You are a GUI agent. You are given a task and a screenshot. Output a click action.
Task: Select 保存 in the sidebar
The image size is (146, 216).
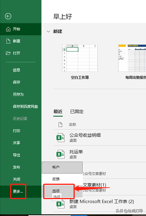(17, 82)
